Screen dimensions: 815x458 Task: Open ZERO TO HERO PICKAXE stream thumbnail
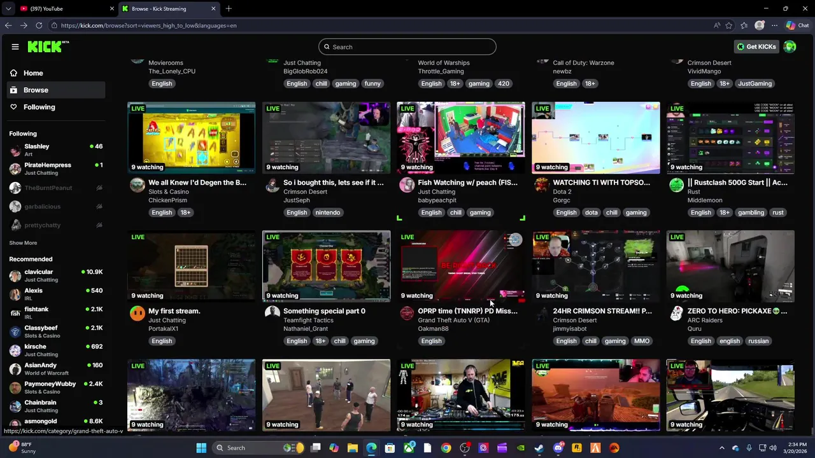[x=730, y=266]
